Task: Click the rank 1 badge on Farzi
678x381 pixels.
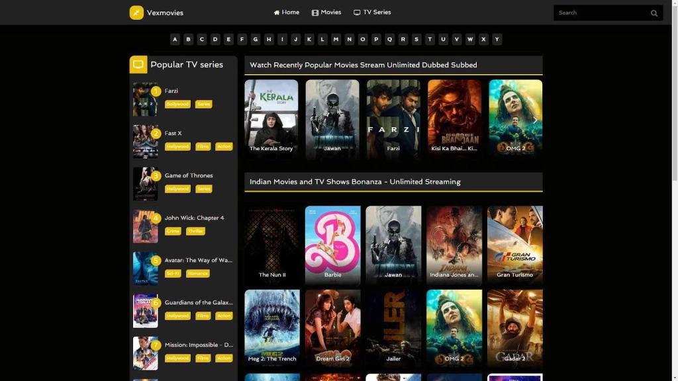Action: click(156, 91)
